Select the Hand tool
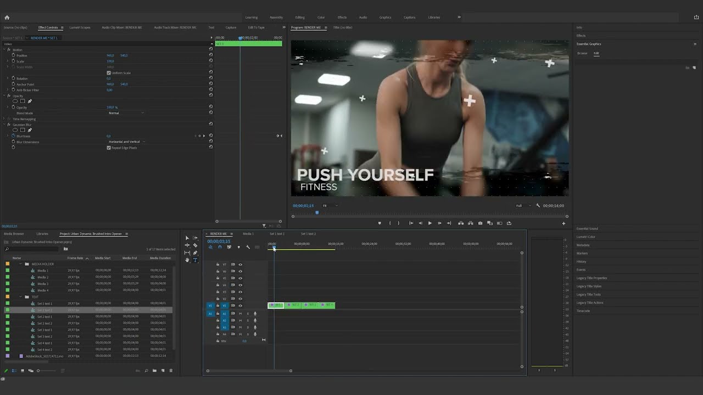 (x=187, y=260)
